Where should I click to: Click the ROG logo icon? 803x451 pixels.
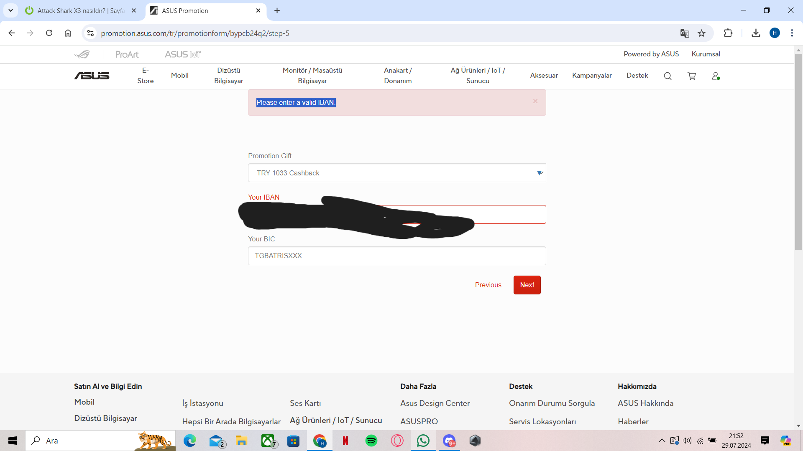(82, 54)
